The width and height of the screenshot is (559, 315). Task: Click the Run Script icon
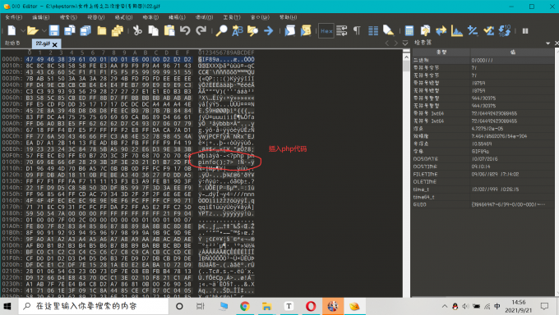[x=290, y=30]
